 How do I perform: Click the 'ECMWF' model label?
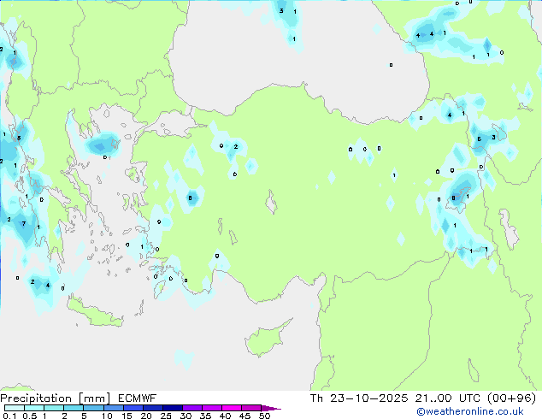click(138, 398)
